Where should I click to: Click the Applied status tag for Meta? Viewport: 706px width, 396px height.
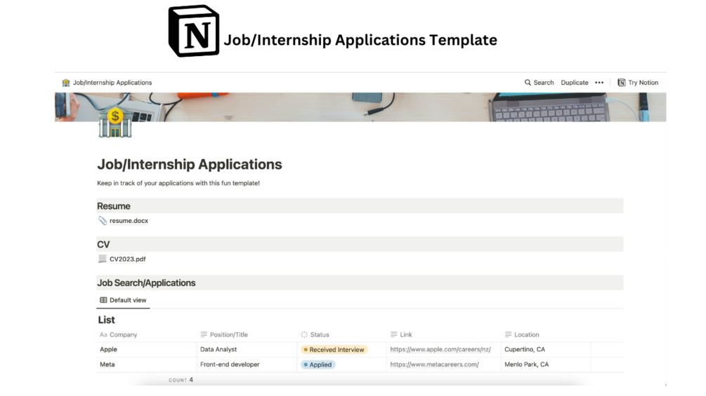pyautogui.click(x=318, y=364)
